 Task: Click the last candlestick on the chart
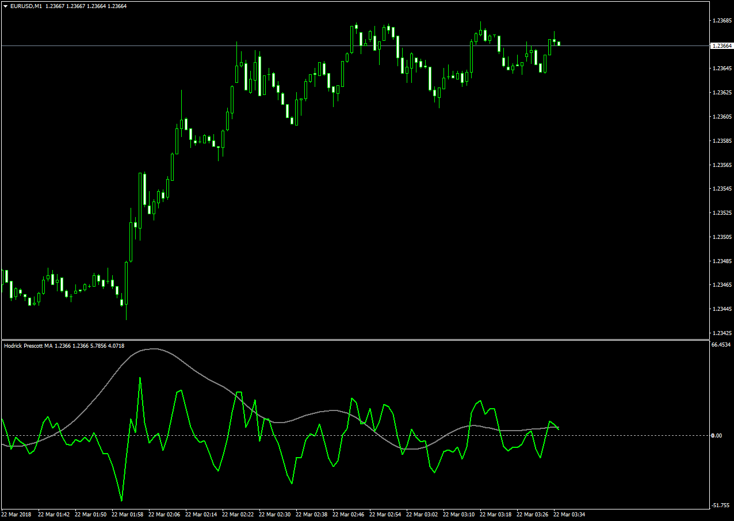point(559,43)
